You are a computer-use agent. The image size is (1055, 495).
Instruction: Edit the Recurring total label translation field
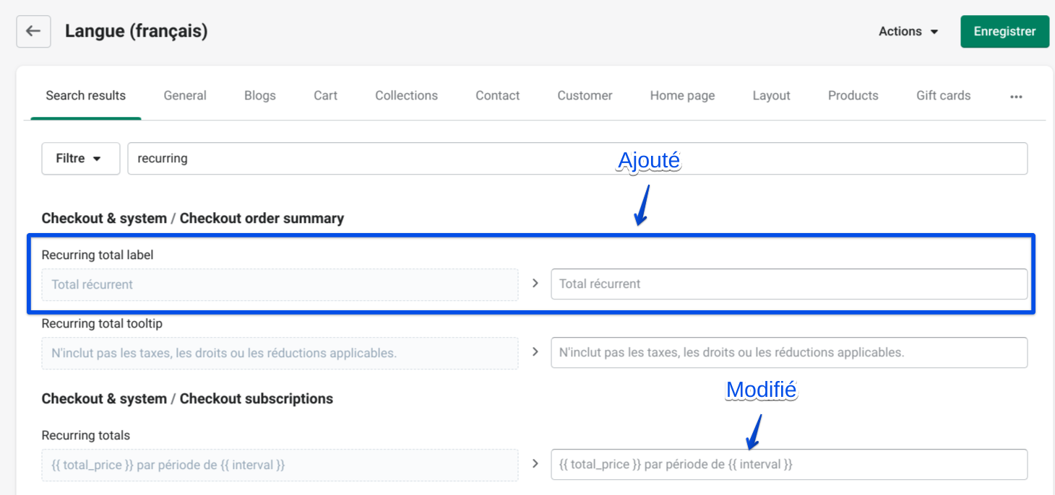coord(788,284)
